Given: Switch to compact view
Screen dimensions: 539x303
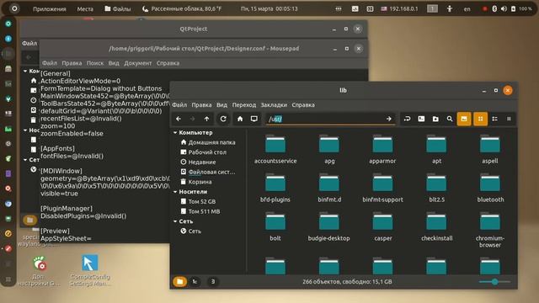Looking at the screenshot, I should (x=509, y=119).
